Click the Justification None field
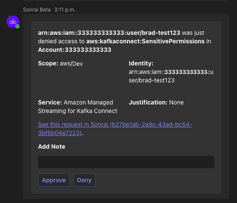 coord(156,102)
